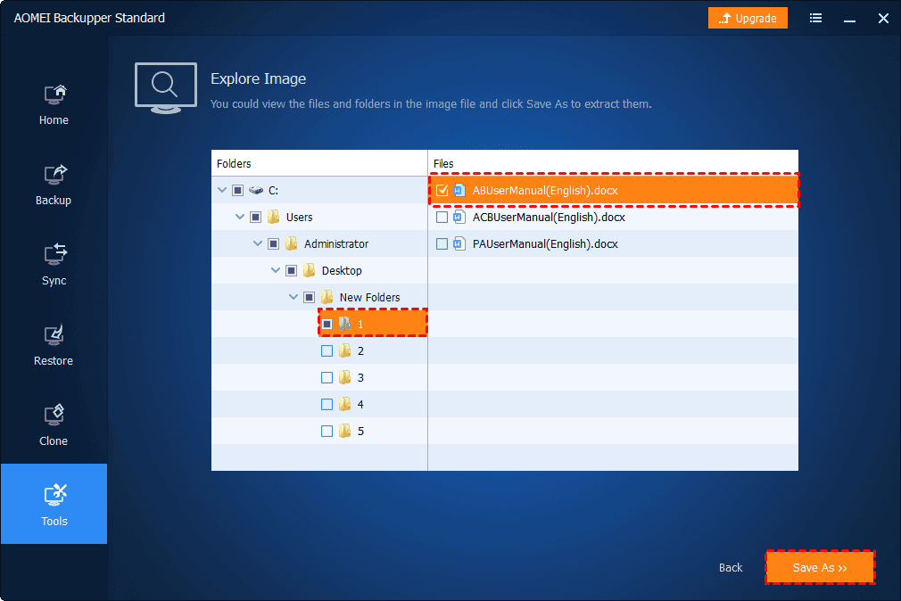Image resolution: width=901 pixels, height=601 pixels.
Task: Collapse the Users folder node
Action: click(x=239, y=217)
